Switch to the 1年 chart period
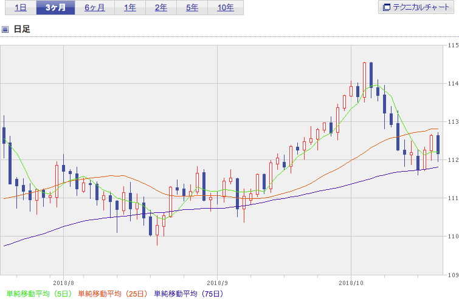 130,8
